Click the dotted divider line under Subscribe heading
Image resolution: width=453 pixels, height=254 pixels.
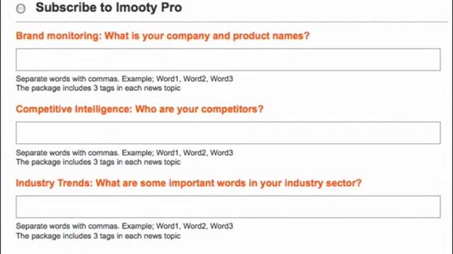click(232, 22)
